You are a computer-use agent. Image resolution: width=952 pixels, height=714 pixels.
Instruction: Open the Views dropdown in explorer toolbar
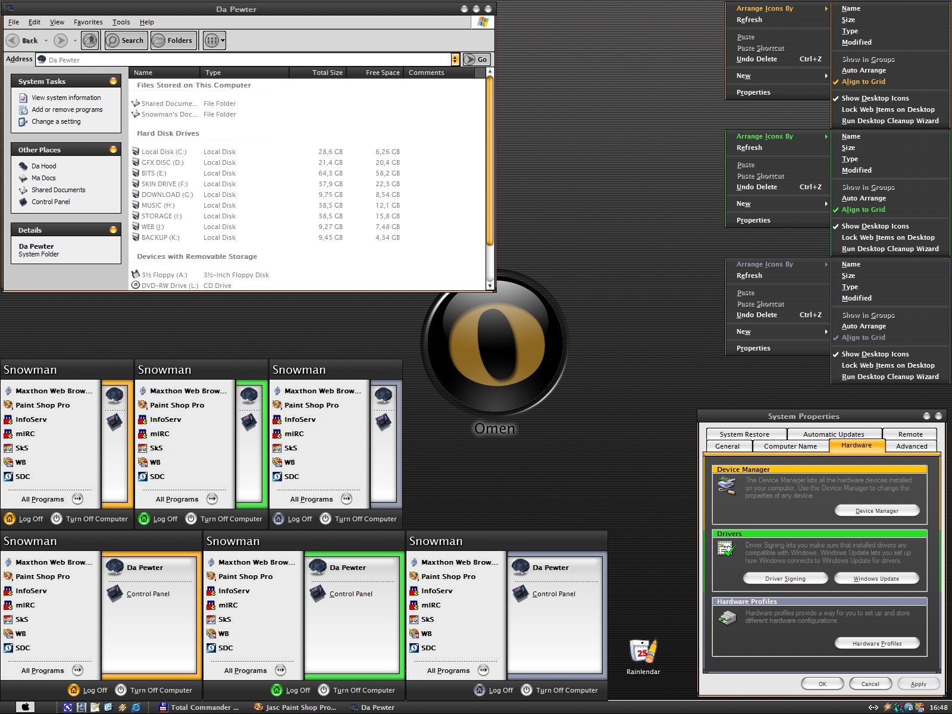215,40
